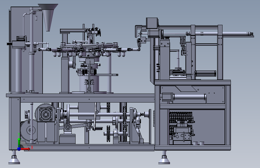Image resolution: width=260 pixels, height=168 pixels.
Task: Select the tall vertical back panel at left
Action: (26, 50)
